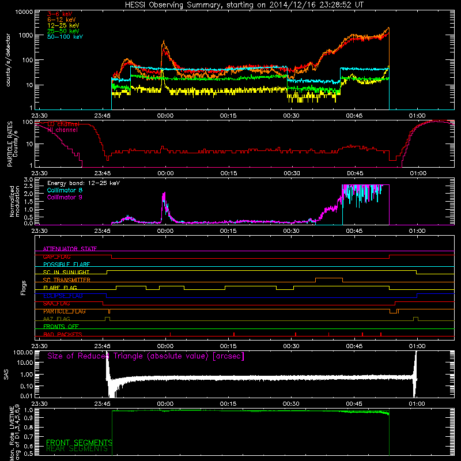Click the 0.9 tick label on livetime plot
The width and height of the screenshot is (461, 461).
pos(28,418)
